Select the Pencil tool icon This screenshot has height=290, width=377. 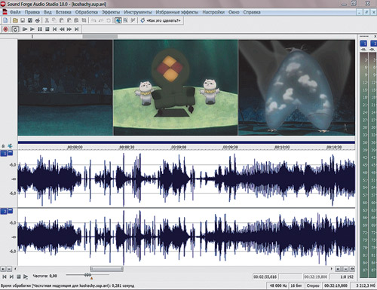[133, 20]
